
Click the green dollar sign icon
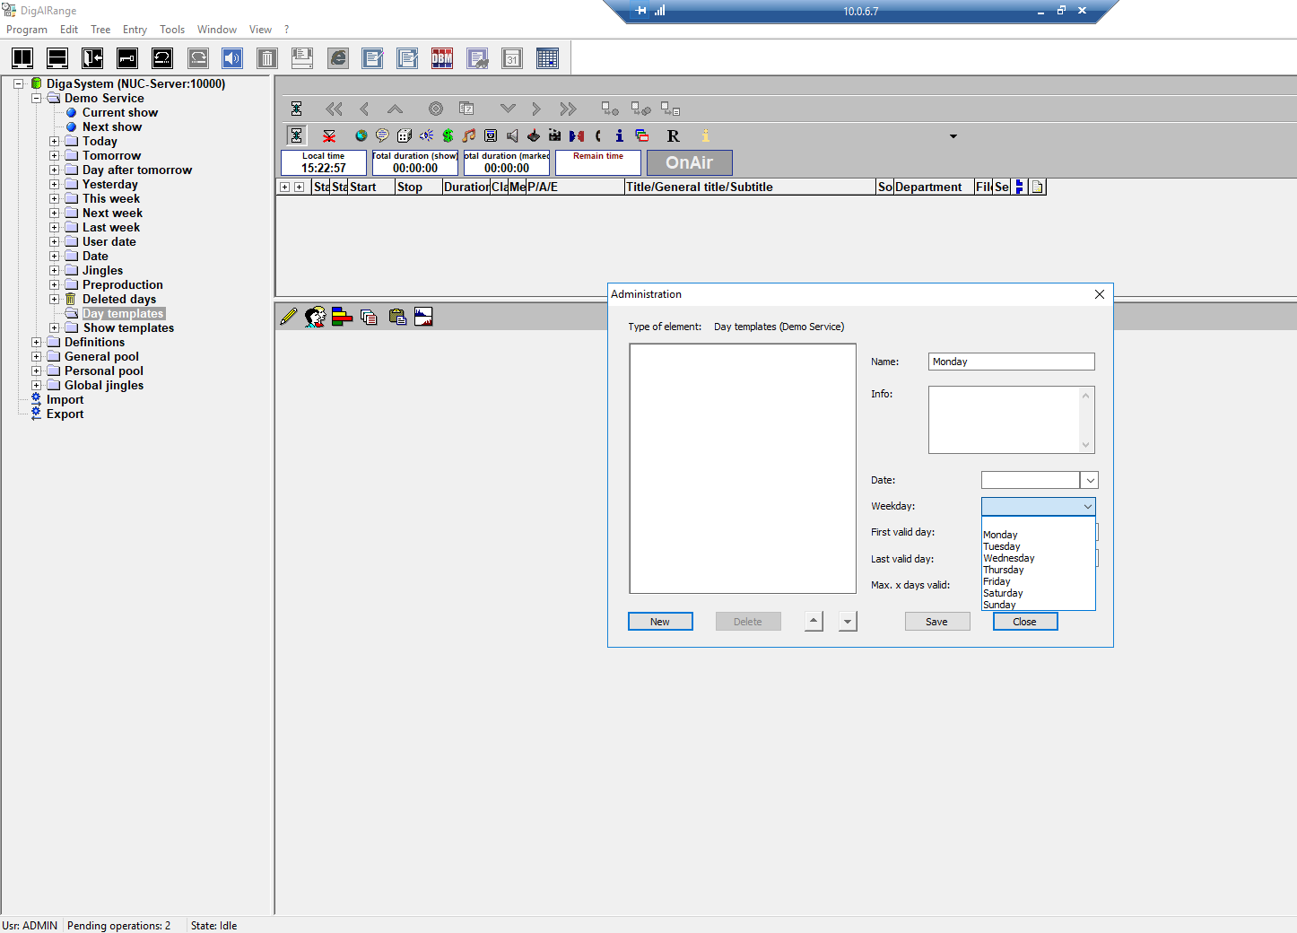(448, 135)
